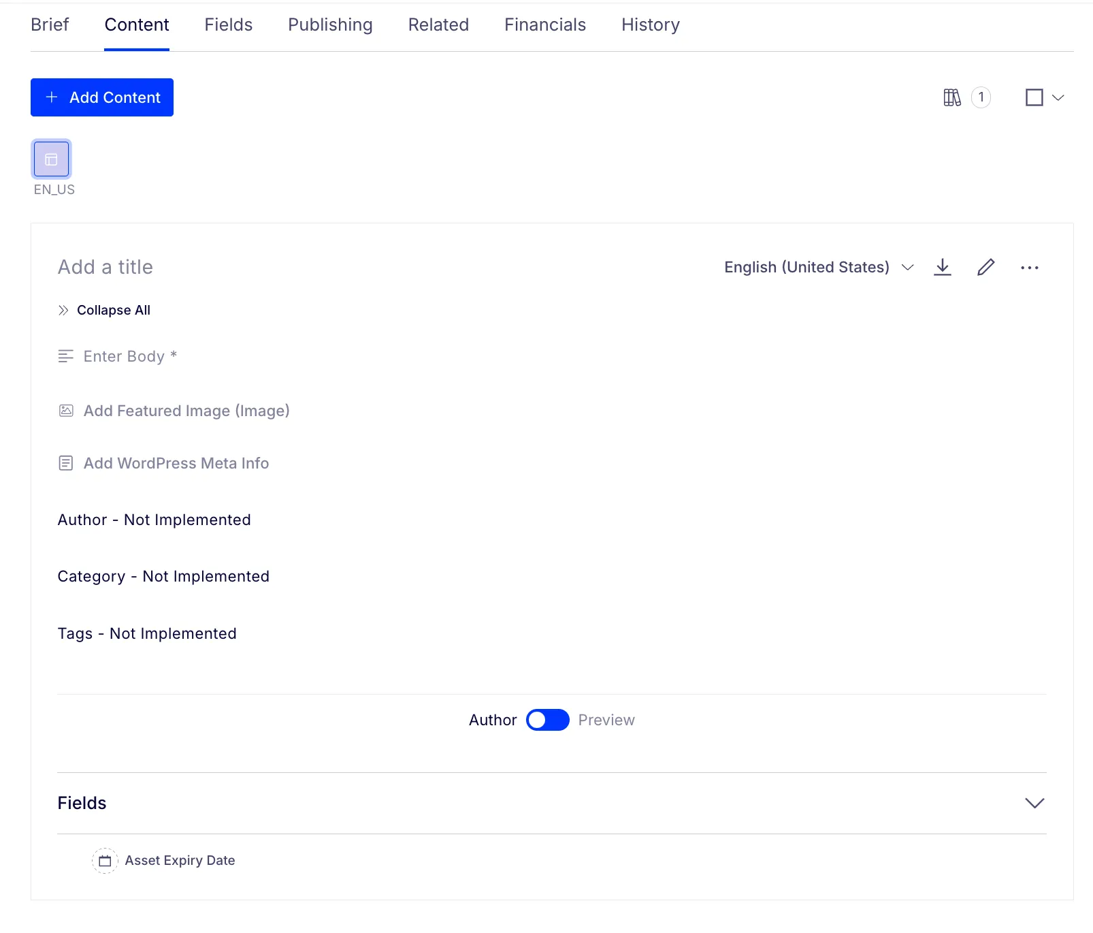
Task: Click the pencil edit icon
Action: coord(986,267)
